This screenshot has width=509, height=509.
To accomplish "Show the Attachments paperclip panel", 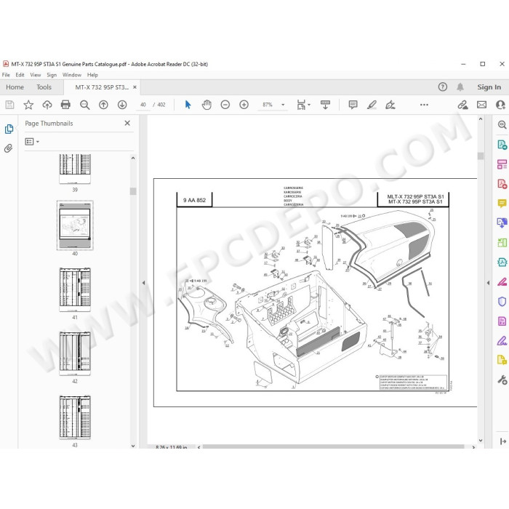I will (x=8, y=148).
